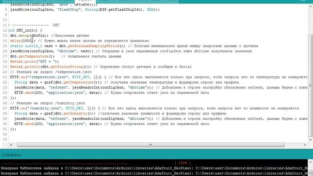The image size is (313, 176).
Task: Click the editor vertical scrollbar up arrow
Action: (x=311, y=6)
